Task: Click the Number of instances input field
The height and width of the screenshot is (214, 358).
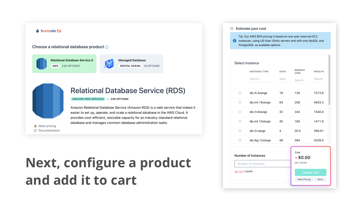Action: tap(262, 164)
